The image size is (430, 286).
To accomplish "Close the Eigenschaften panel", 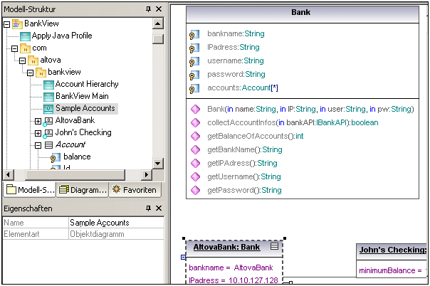I will coord(158,208).
